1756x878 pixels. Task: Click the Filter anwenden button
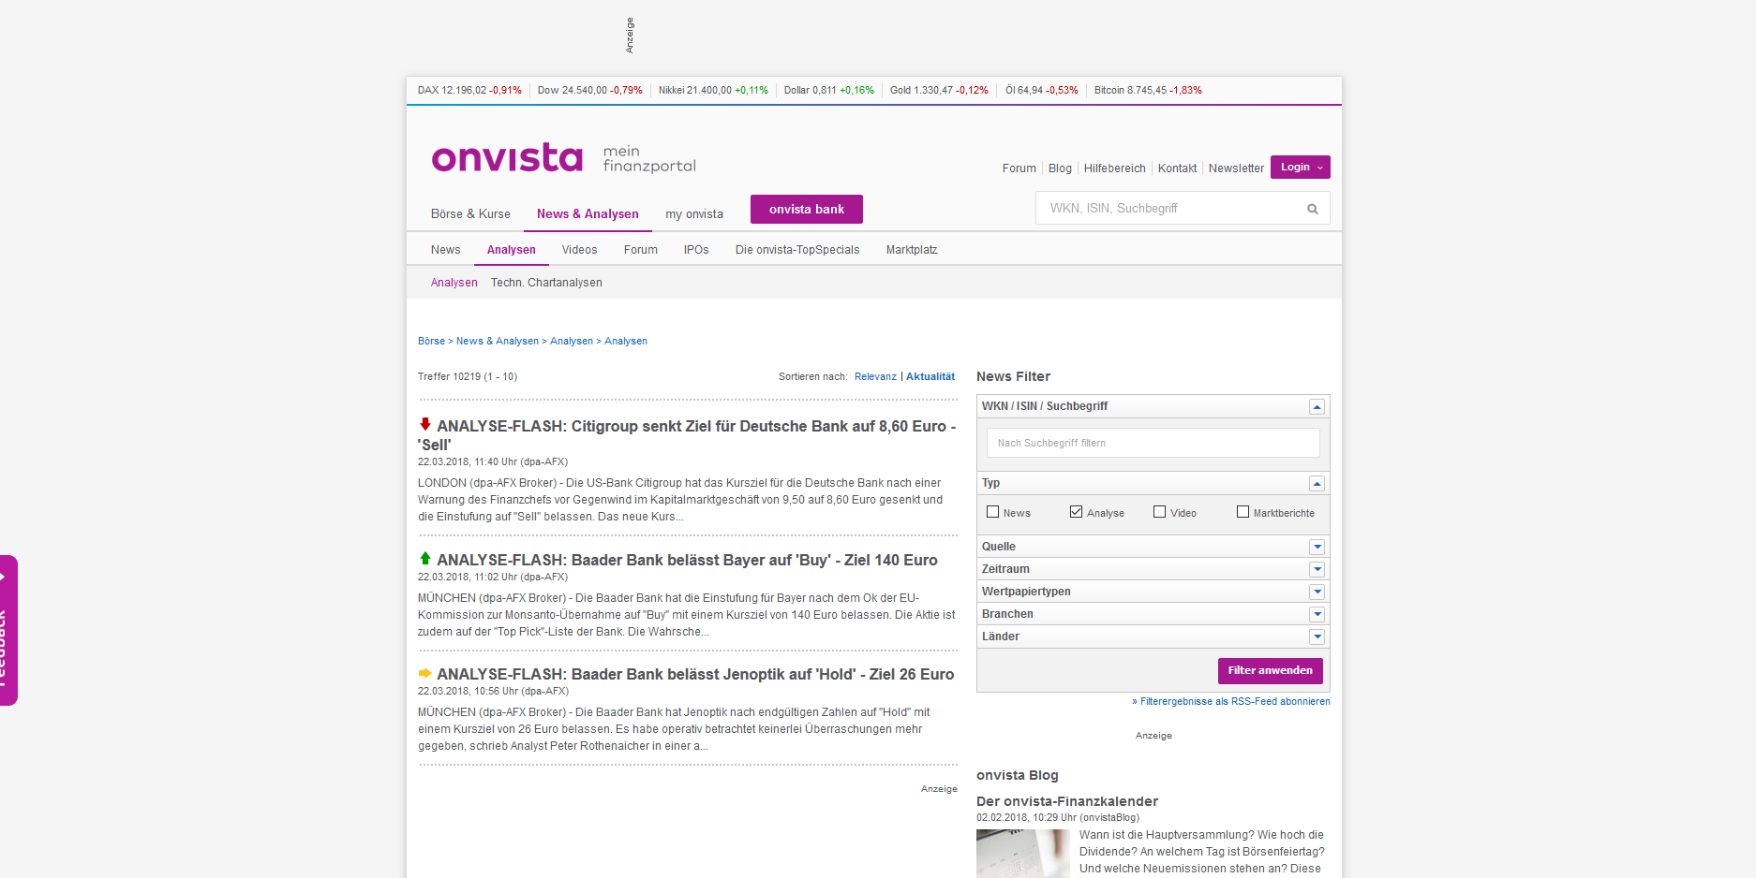pyautogui.click(x=1271, y=671)
